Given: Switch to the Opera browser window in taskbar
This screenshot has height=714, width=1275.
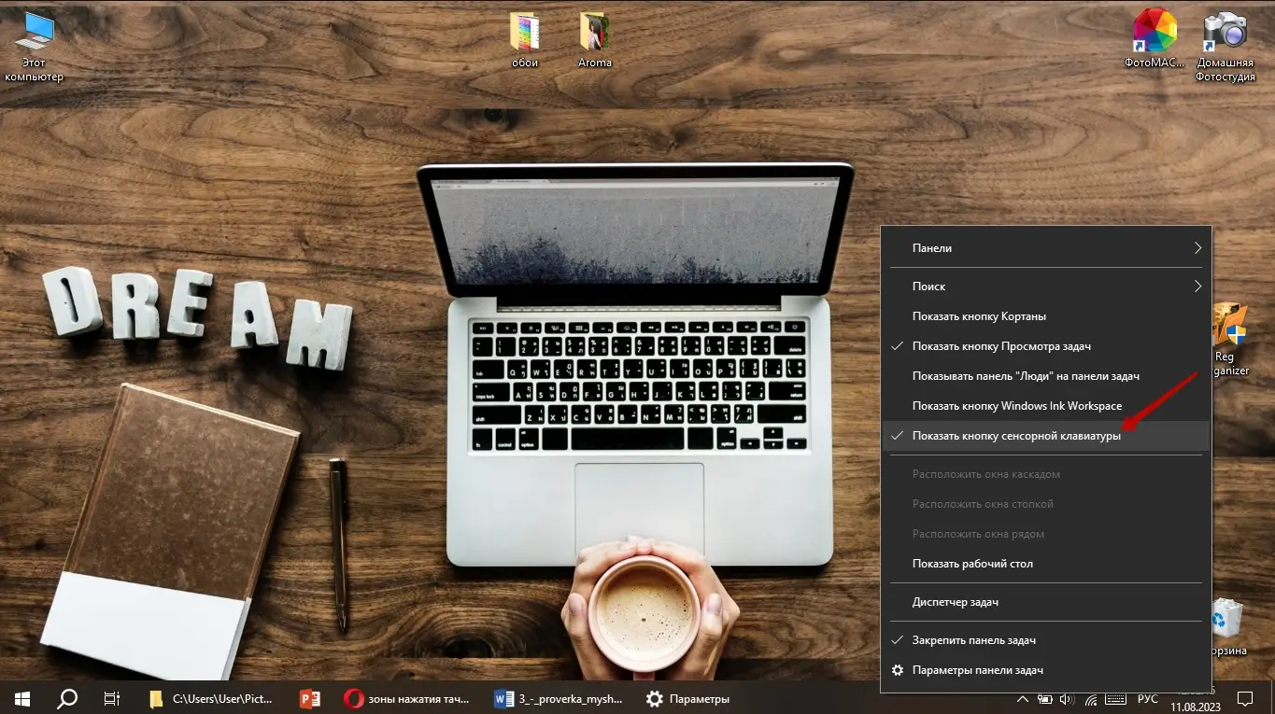Looking at the screenshot, I should (406, 698).
